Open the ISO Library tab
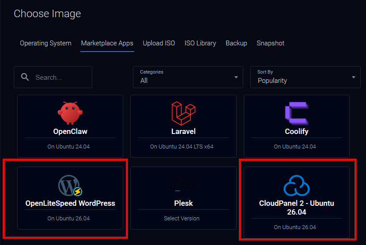Screen dimensions: 366x245 200,43
